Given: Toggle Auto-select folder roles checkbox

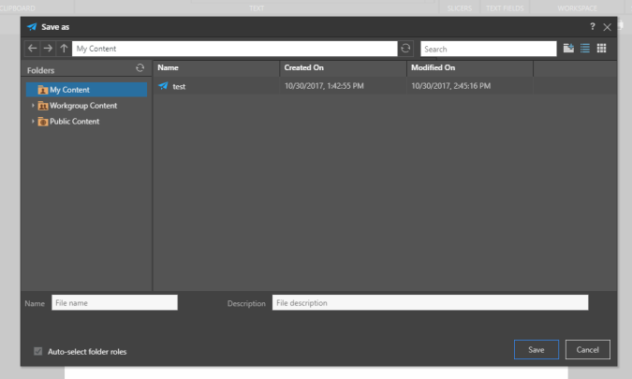Looking at the screenshot, I should [38, 352].
